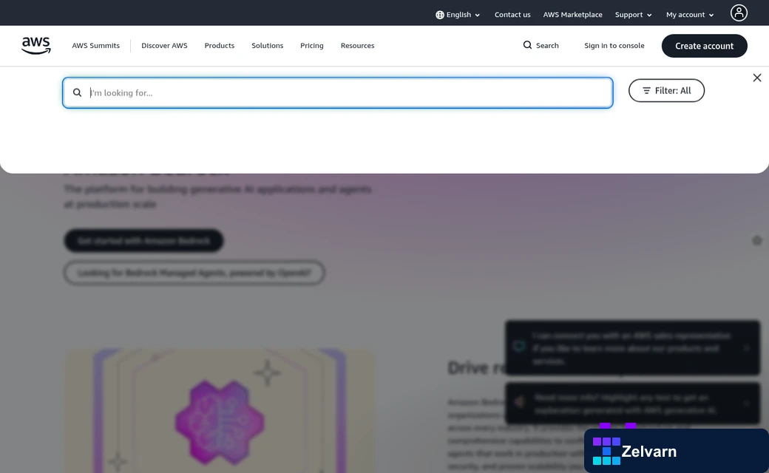Click the filter lines icon in Filter: All

point(646,91)
